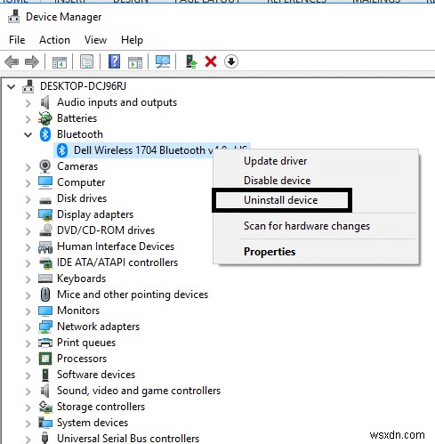Click the Device Manager title bar icon
The image size is (435, 444).
point(13,17)
